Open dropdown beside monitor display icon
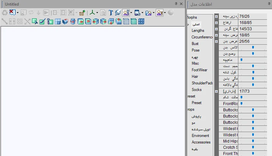The width and height of the screenshot is (272, 156). pyautogui.click(x=142, y=12)
